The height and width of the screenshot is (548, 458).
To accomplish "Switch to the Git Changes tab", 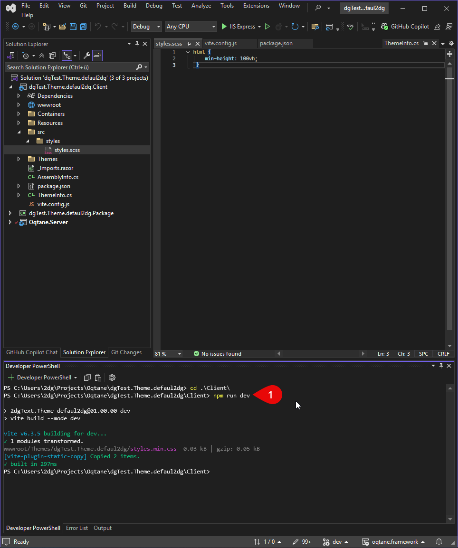I will pos(126,352).
